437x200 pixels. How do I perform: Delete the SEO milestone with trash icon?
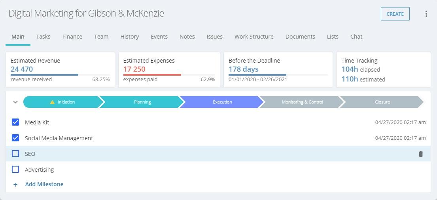420,154
